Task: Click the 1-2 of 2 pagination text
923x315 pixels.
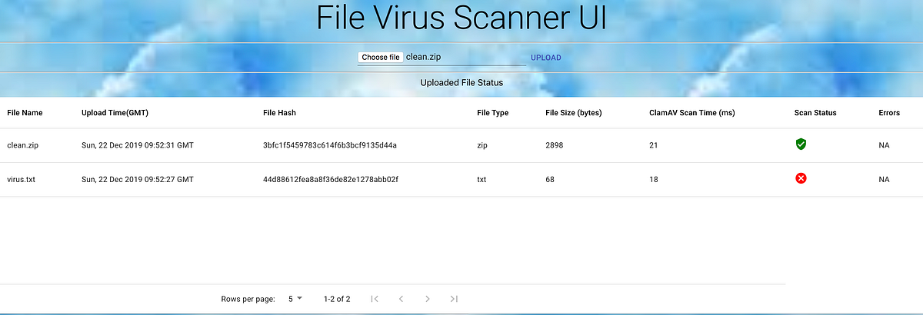Action: coord(337,299)
